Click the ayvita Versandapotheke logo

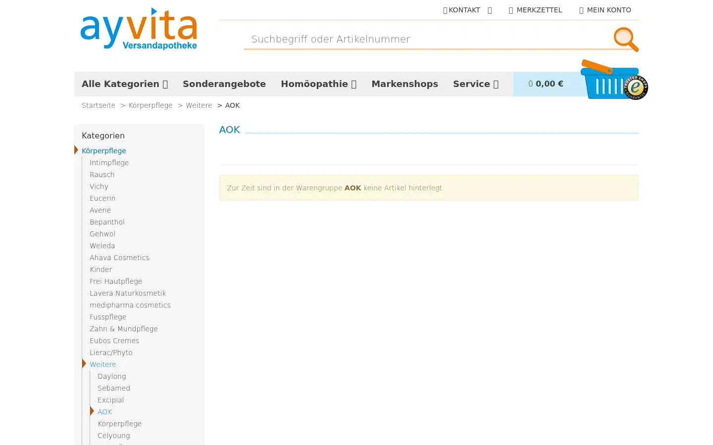click(x=139, y=29)
